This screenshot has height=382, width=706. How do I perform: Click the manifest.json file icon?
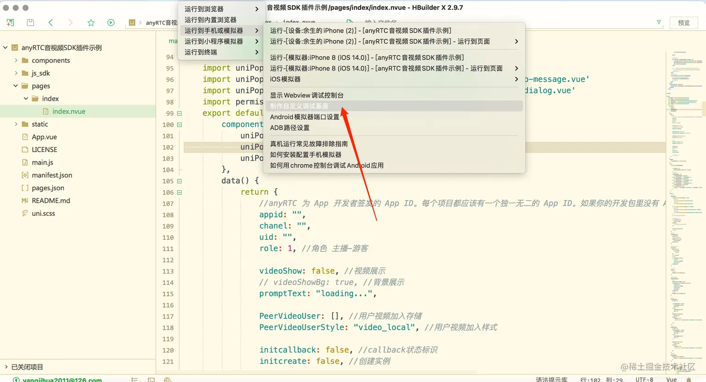pyautogui.click(x=25, y=175)
